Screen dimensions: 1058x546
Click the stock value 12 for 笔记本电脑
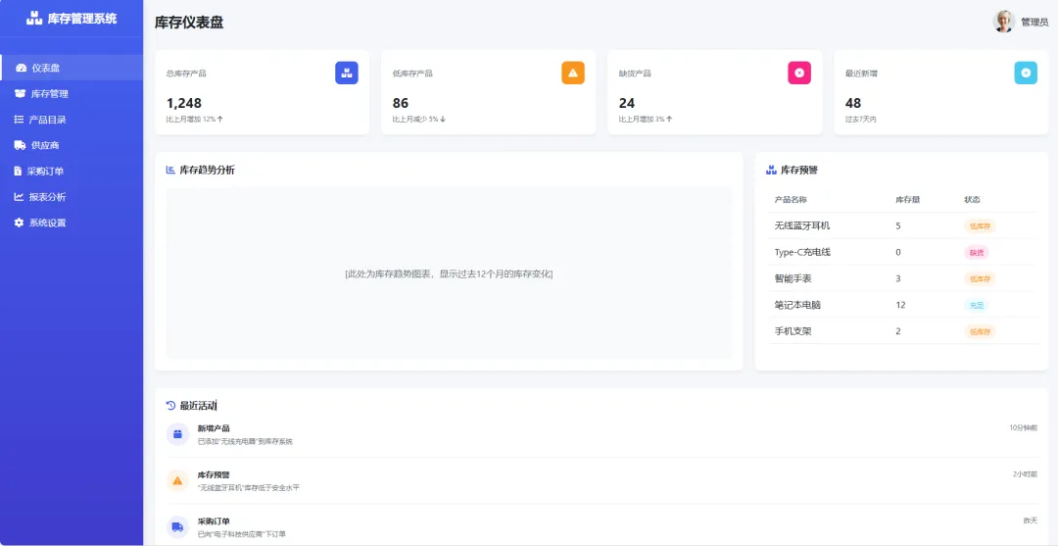tap(900, 305)
